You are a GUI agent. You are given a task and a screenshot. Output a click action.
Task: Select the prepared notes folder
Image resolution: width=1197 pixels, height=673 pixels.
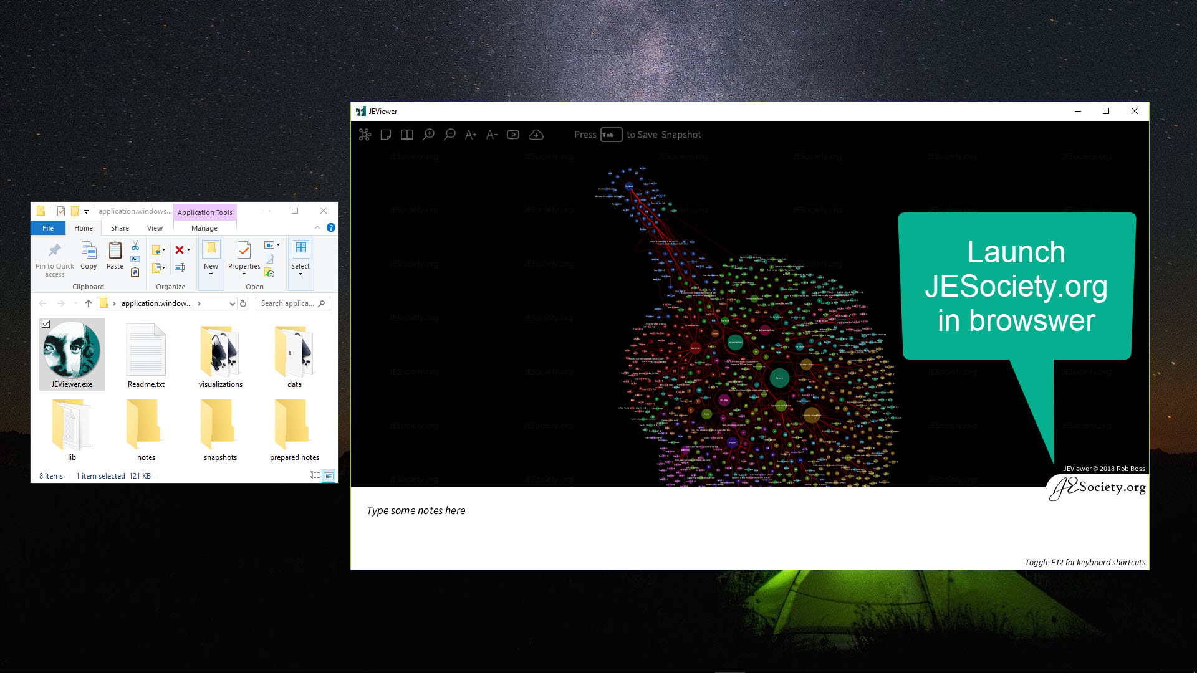coord(294,429)
